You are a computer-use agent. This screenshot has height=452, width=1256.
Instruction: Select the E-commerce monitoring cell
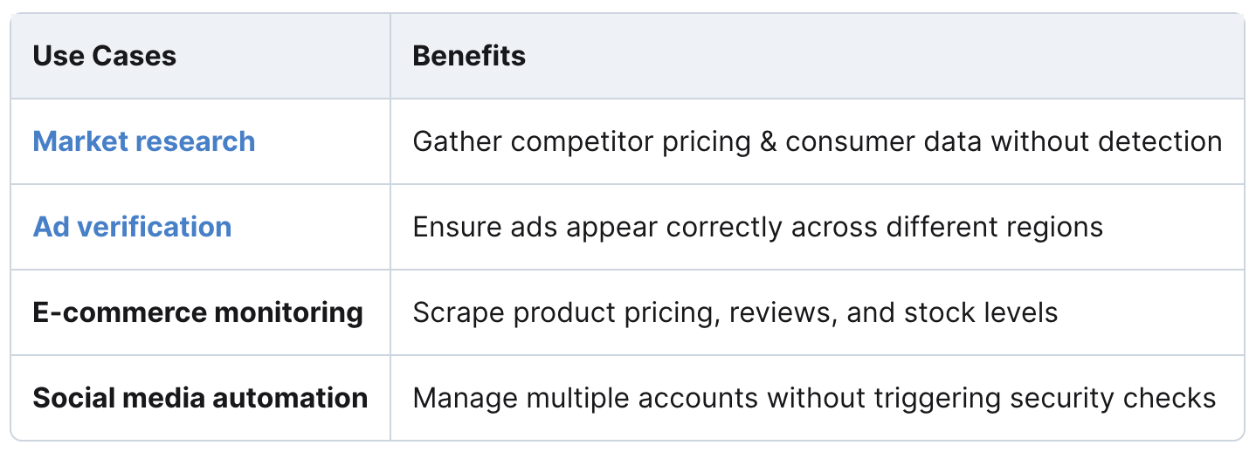point(198,312)
